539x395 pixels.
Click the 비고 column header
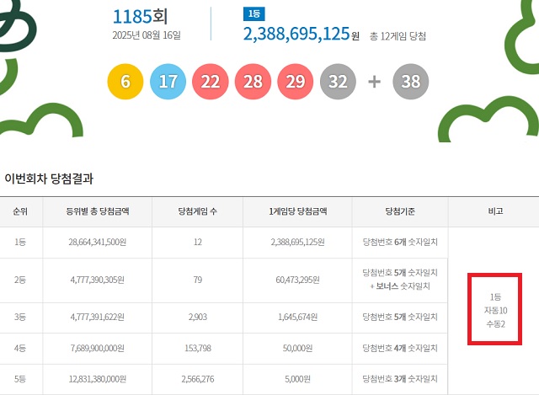[x=494, y=211]
